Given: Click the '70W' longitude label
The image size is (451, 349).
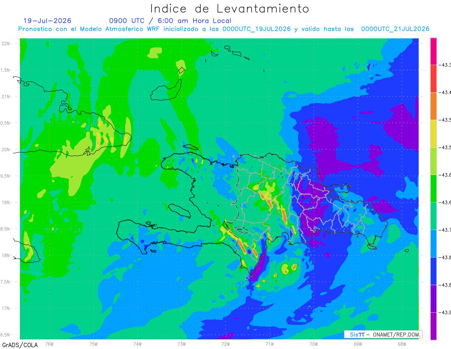Looking at the screenshot, I should tap(314, 344).
